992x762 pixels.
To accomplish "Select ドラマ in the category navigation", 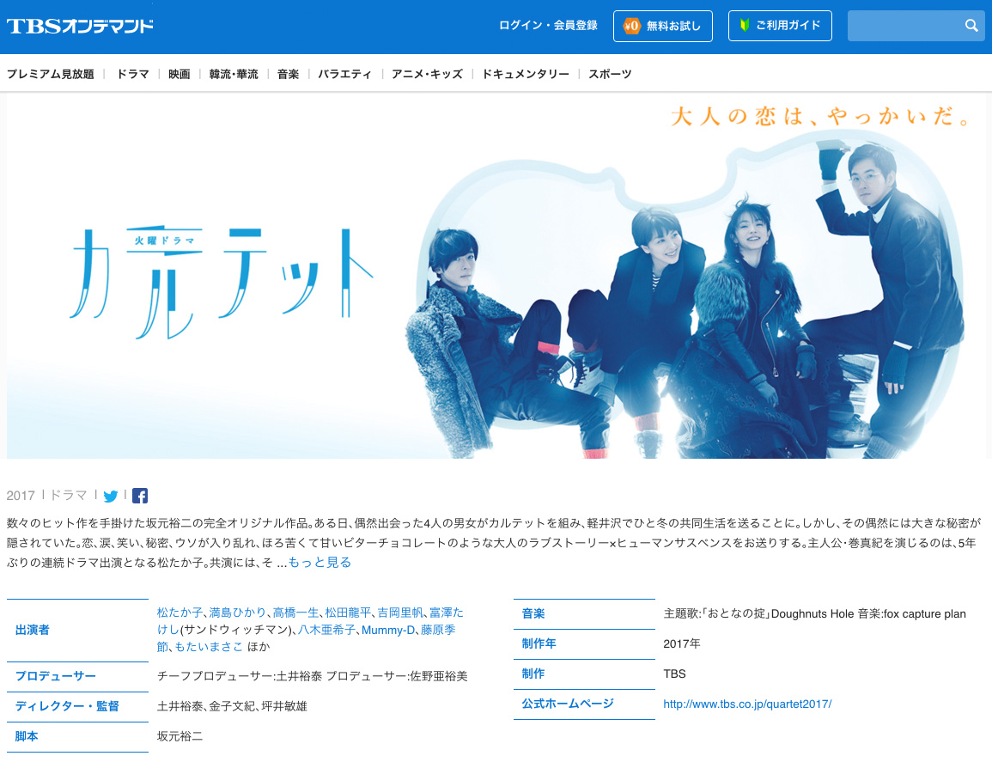I will point(133,74).
